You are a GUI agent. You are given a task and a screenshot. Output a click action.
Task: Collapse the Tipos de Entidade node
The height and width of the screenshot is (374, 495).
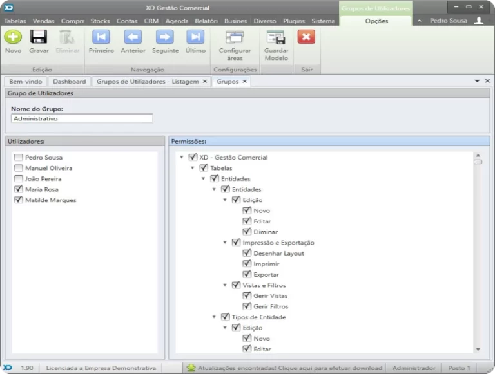pyautogui.click(x=214, y=317)
